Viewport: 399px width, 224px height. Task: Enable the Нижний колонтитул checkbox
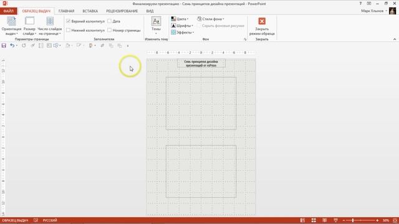pyautogui.click(x=68, y=30)
